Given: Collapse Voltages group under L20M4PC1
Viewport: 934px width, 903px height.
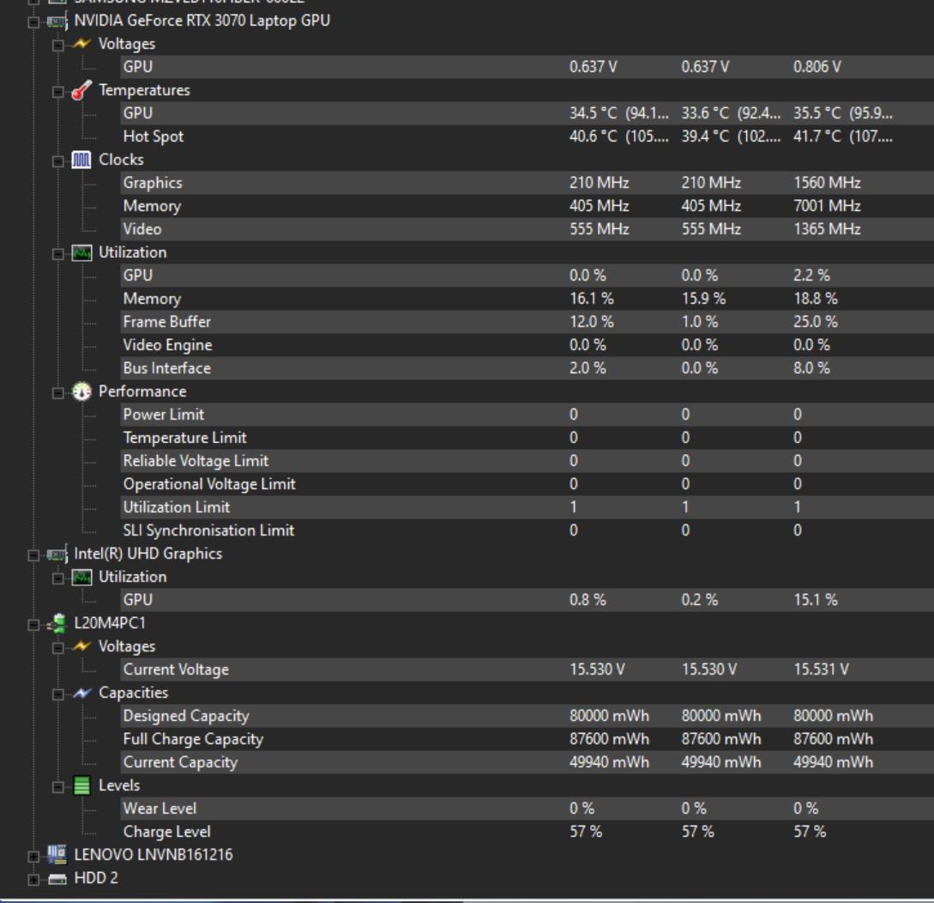Looking at the screenshot, I should 57,648.
